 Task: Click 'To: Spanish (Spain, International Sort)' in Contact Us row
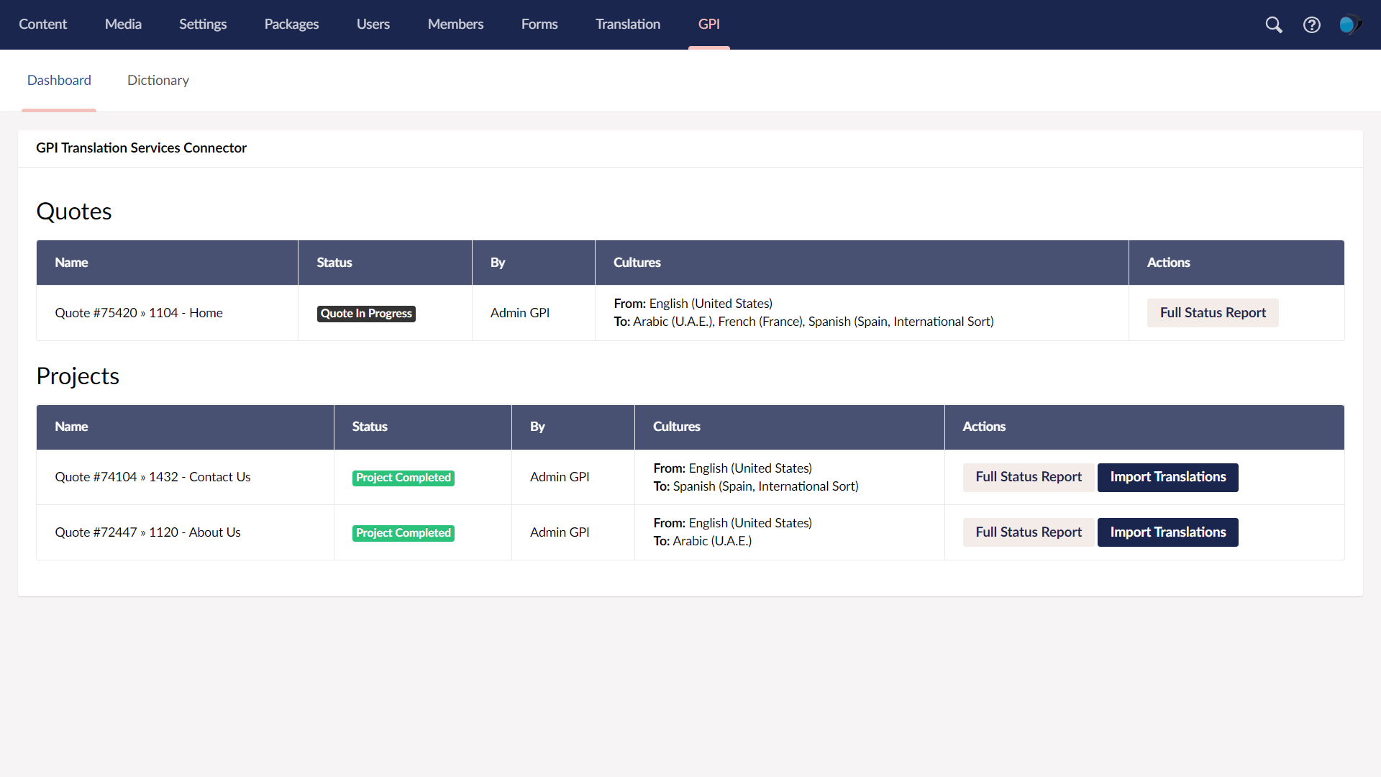756,486
